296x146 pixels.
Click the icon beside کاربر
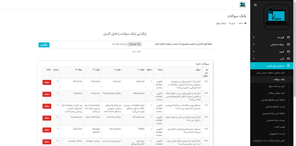288,59
